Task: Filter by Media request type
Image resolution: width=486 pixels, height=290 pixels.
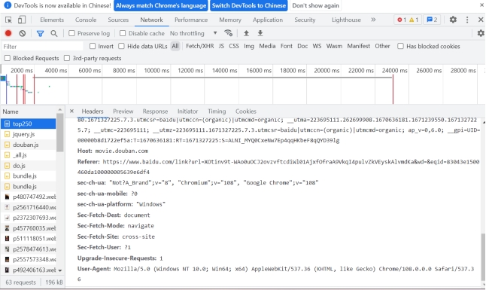Action: click(267, 46)
